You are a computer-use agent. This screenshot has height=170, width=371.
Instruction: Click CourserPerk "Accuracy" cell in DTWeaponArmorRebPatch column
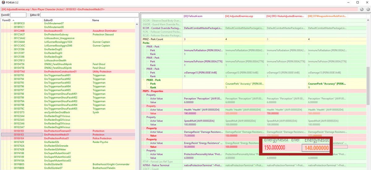pyautogui.click(x=328, y=84)
